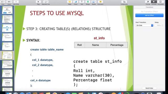Open the Start Transition On Click dropdown
The width and height of the screenshot is (168, 94).
pyautogui.click(x=144, y=25)
